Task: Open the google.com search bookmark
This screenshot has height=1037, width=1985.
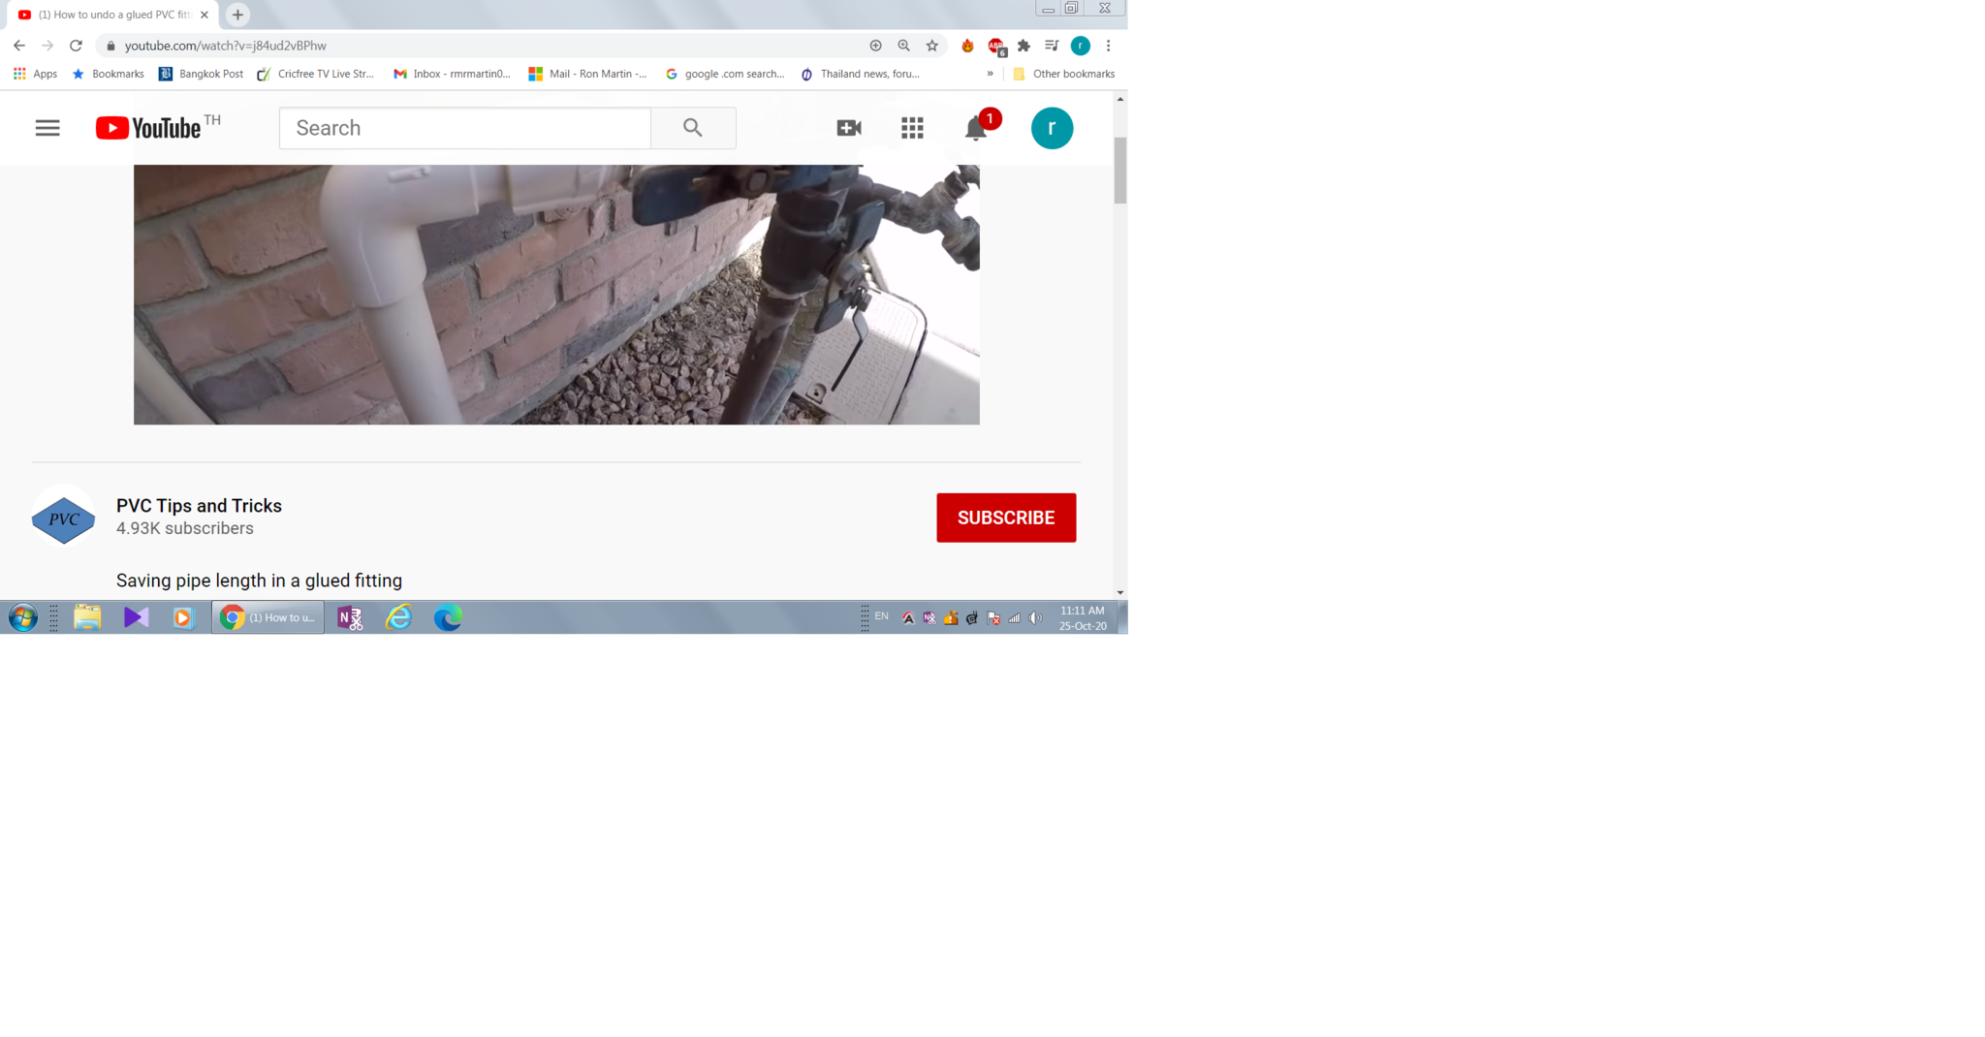Action: click(725, 74)
